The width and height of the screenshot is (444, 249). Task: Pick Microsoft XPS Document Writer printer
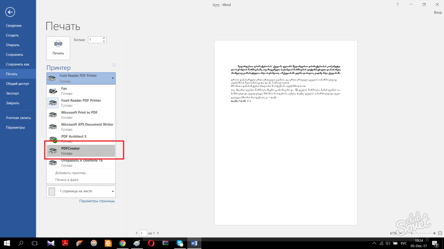81,127
